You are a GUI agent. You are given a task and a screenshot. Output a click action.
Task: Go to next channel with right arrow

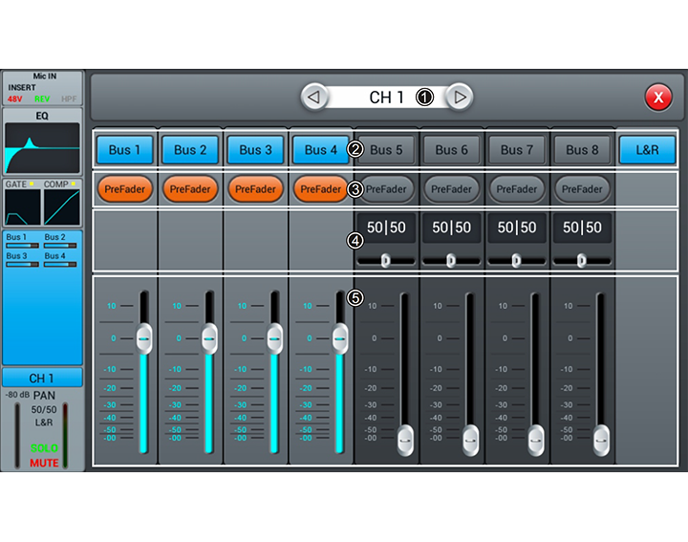pyautogui.click(x=460, y=98)
